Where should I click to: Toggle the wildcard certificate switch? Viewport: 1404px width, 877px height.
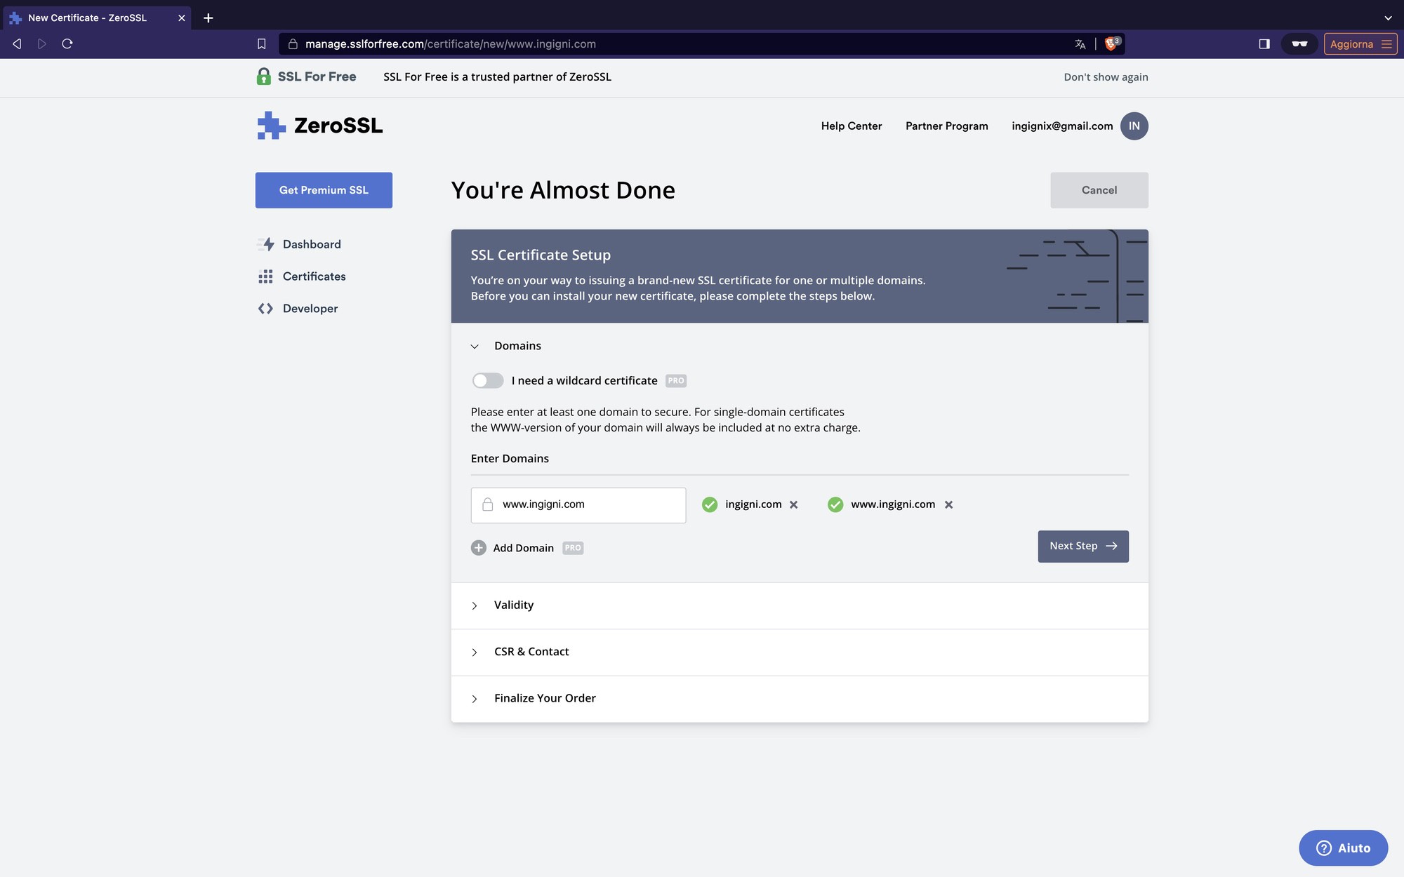pos(488,380)
